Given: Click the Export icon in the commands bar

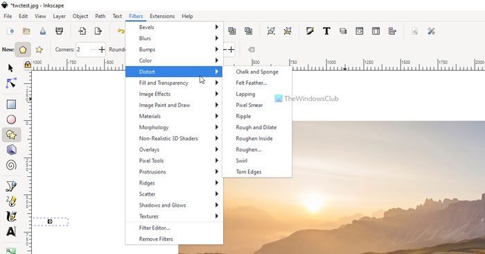Looking at the screenshot, I should (x=98, y=31).
